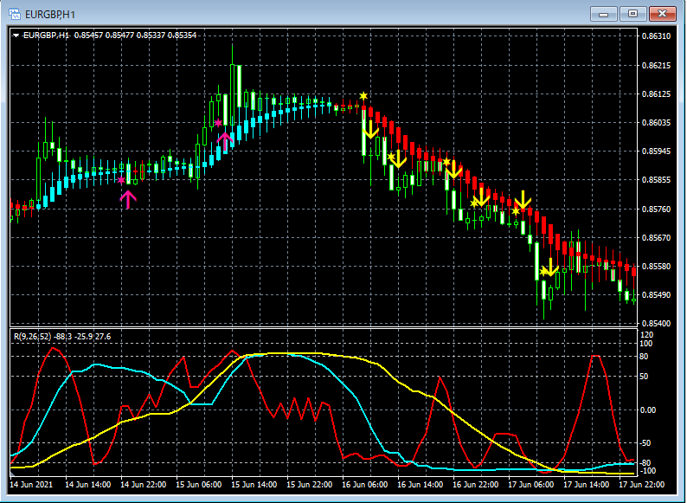Click the 14 Jun 14:00 time label

point(87,485)
